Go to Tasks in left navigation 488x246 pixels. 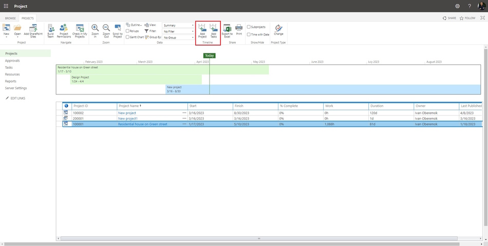(9, 67)
